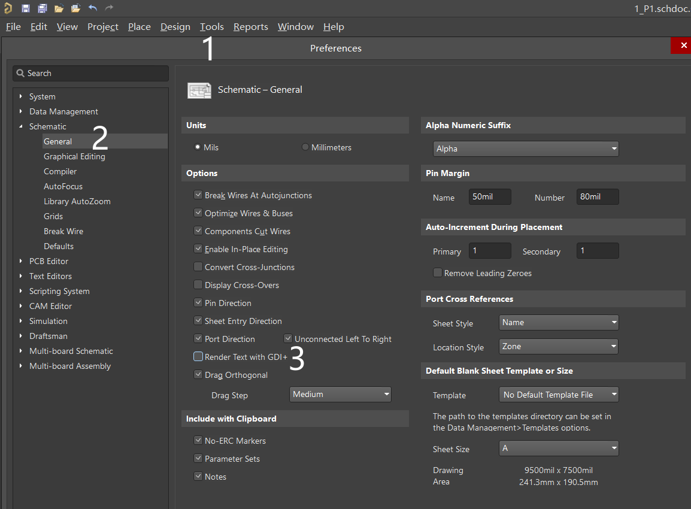Click the Preferences search box
Viewport: 691px width, 509px height.
tap(91, 73)
